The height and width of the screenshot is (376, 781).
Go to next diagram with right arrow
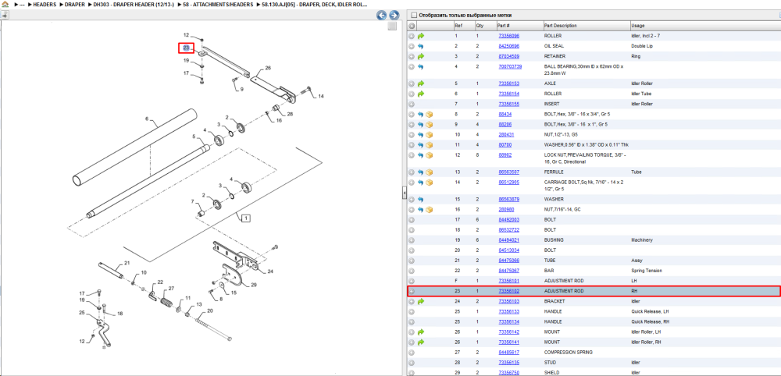pyautogui.click(x=394, y=16)
